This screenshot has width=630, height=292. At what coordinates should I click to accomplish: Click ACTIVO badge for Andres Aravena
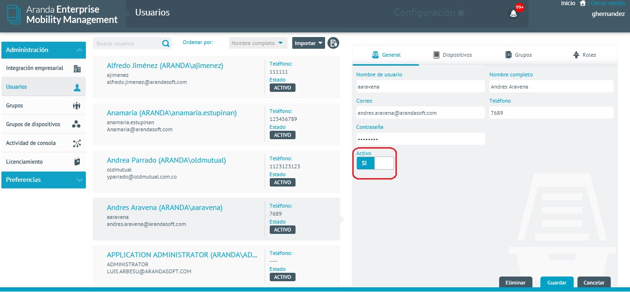[x=282, y=230]
